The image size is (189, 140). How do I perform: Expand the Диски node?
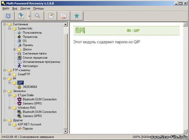15,50
